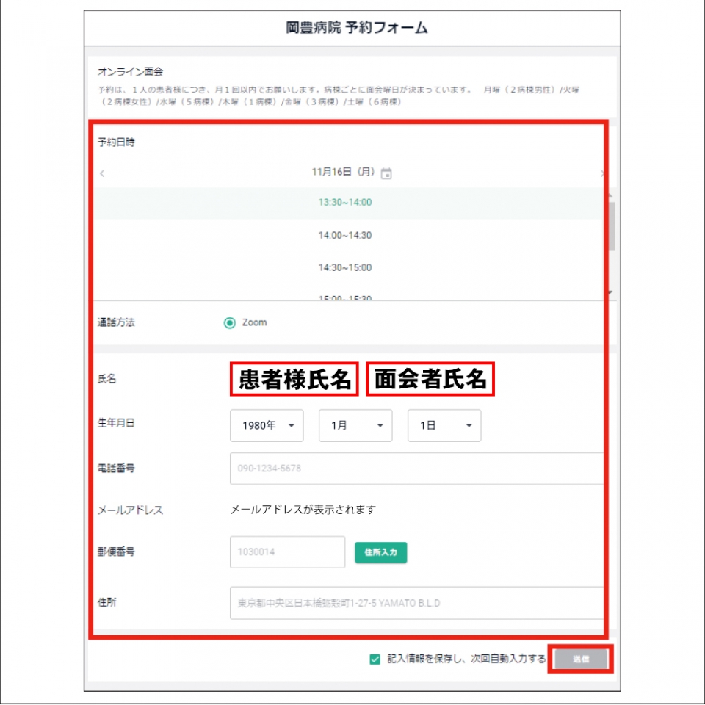Open the birth year dropdown 1980年

[267, 425]
